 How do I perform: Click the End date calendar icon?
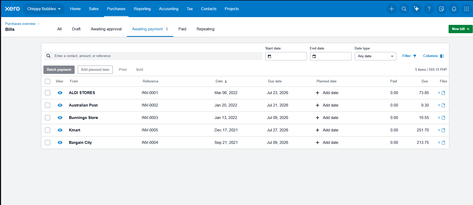coord(314,56)
